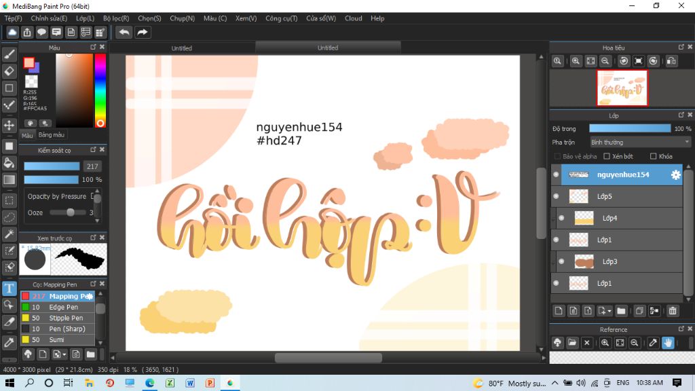Toggle Bảo vệ alpha checkbox
Screen dimensions: 695x391
[x=557, y=156]
